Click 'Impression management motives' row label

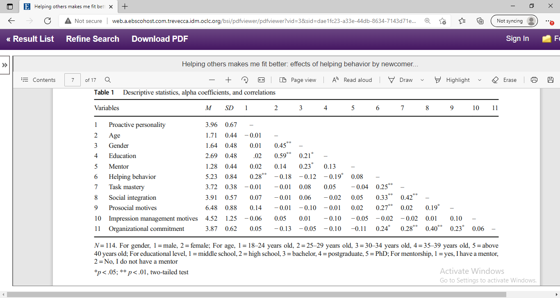[153, 219]
